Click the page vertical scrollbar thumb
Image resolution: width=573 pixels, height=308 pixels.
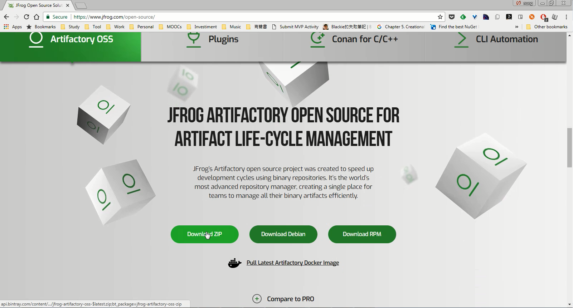click(x=570, y=147)
